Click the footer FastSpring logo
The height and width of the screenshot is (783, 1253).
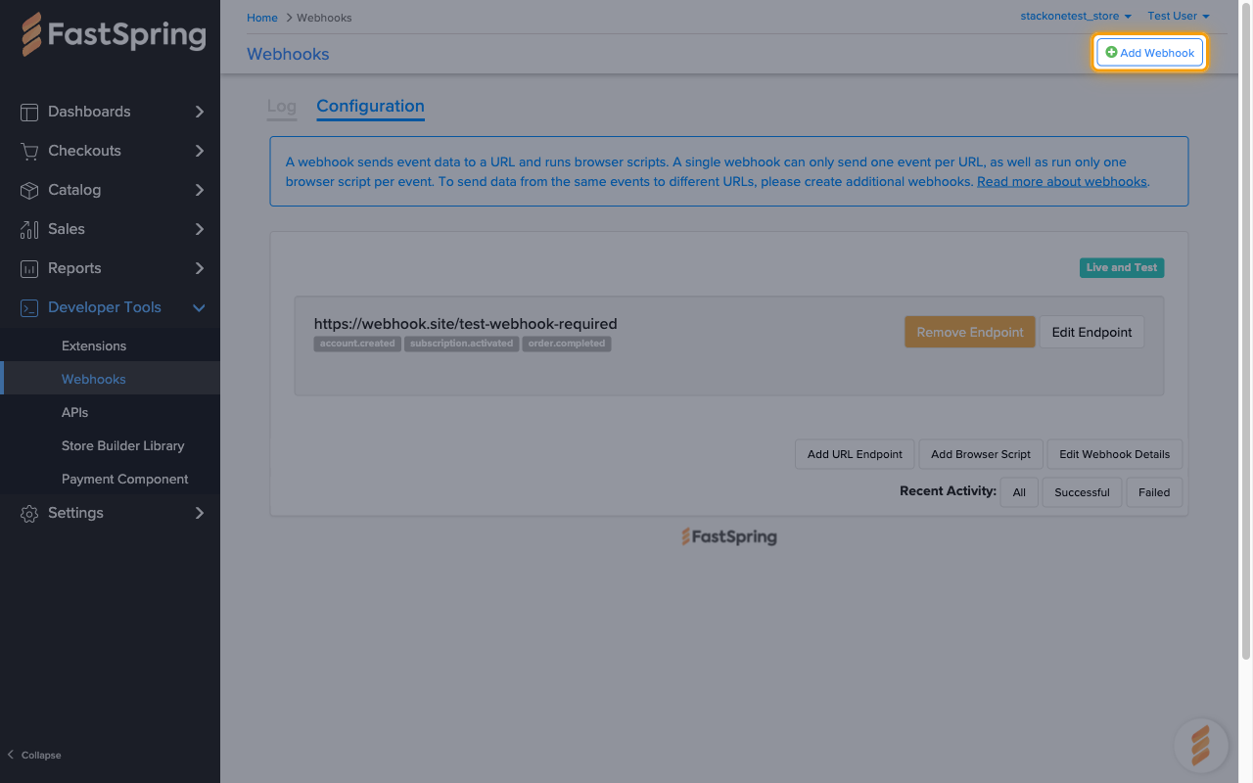(729, 536)
